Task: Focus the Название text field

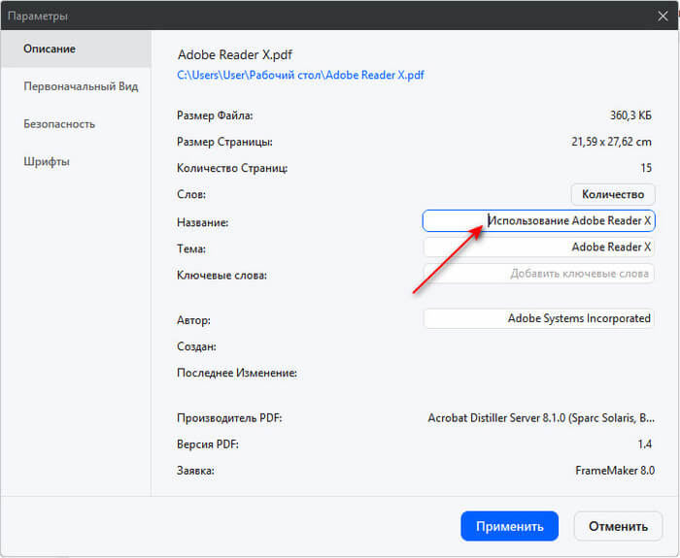Action: point(538,221)
